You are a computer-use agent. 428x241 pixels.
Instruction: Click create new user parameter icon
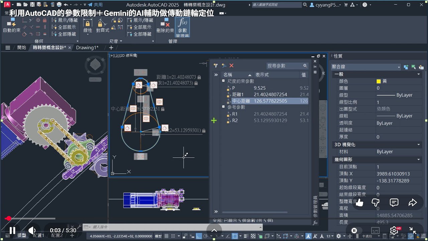click(224, 66)
